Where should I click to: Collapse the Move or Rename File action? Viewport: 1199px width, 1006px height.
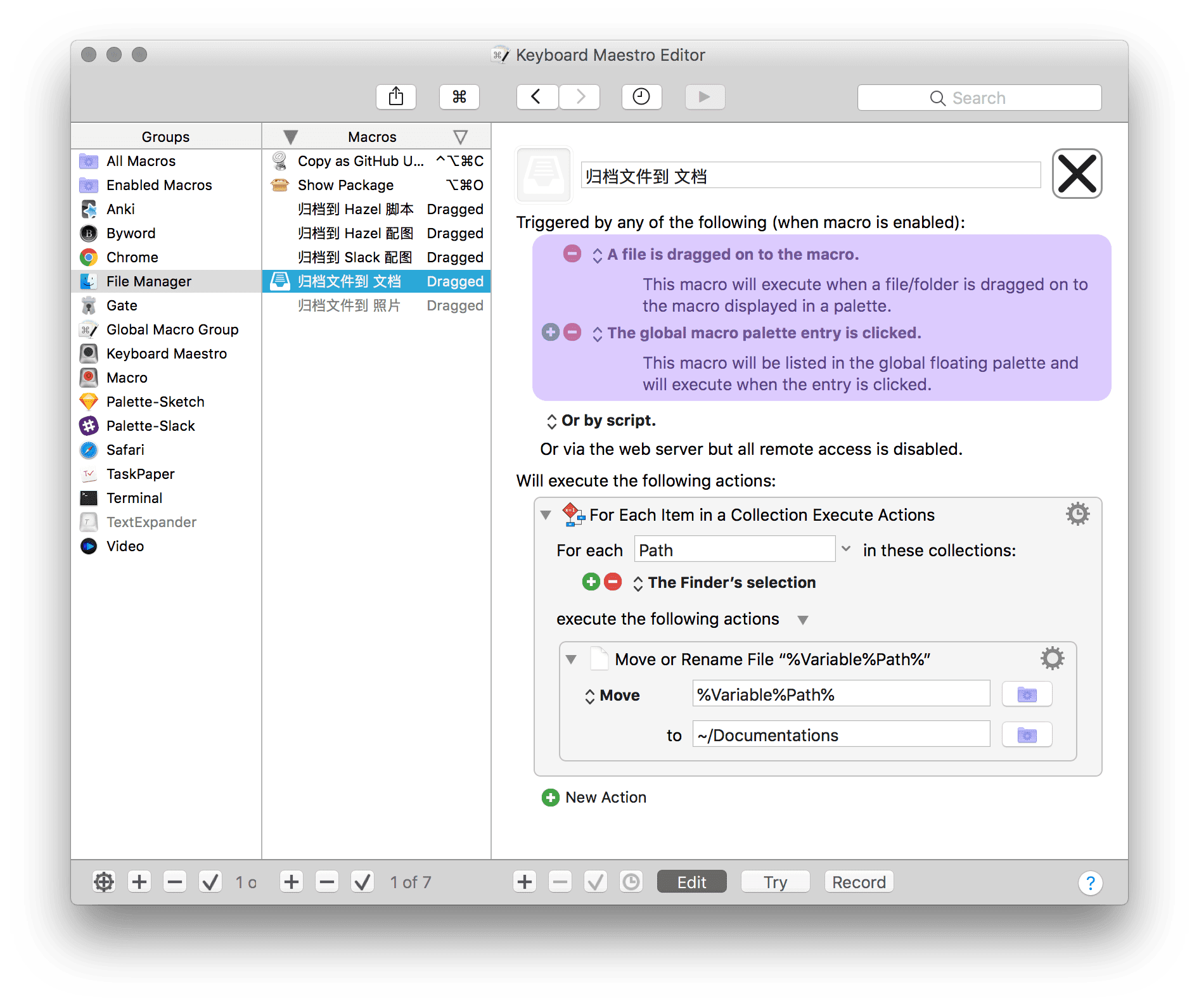[x=571, y=659]
